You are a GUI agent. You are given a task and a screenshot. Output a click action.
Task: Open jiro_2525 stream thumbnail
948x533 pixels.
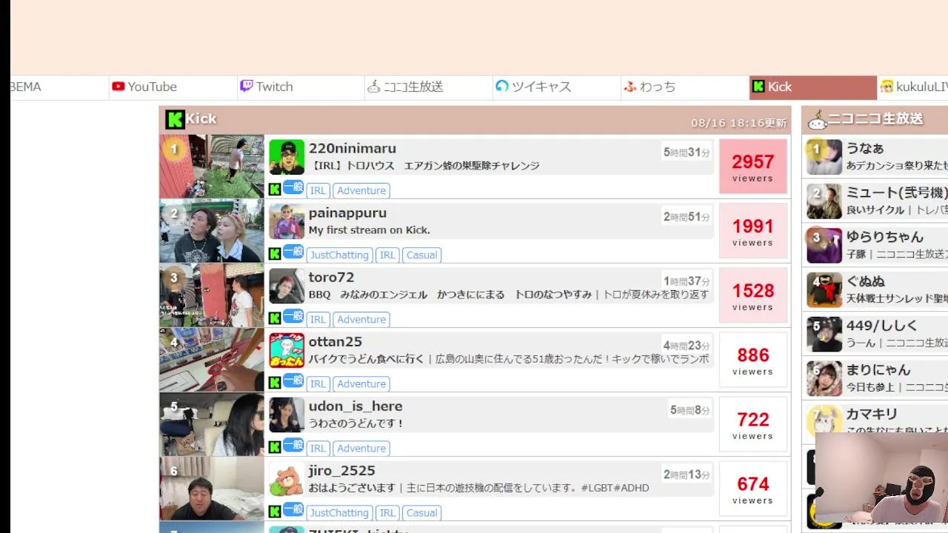point(212,489)
